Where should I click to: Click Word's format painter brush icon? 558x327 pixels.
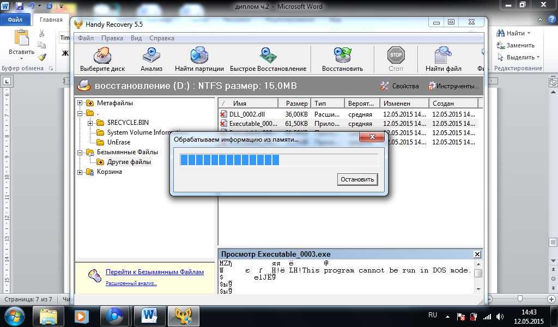41,57
